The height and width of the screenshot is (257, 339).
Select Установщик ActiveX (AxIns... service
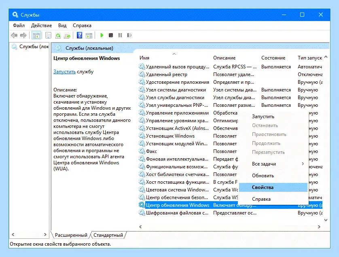point(177,128)
